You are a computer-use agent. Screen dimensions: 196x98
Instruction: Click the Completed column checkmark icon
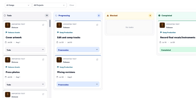click(159, 16)
